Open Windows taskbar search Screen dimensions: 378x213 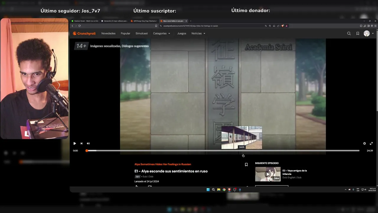coord(213,190)
